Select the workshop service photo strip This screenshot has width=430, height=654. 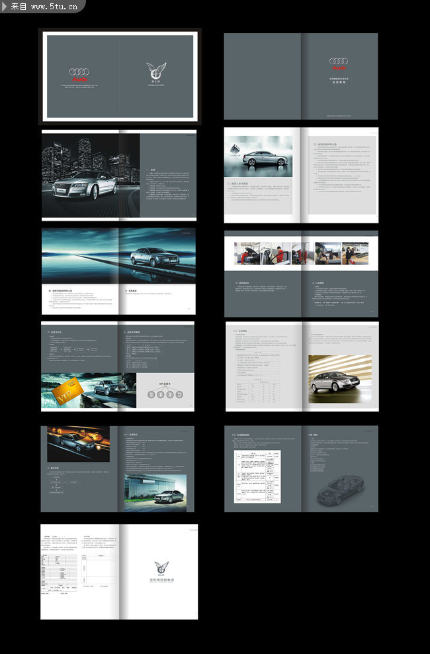point(301,253)
